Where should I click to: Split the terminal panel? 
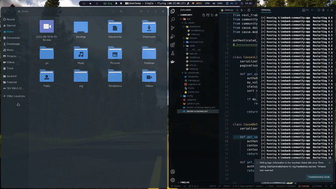coord(319,10)
